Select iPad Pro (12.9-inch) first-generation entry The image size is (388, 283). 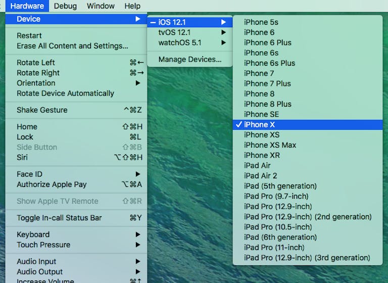(x=308, y=207)
